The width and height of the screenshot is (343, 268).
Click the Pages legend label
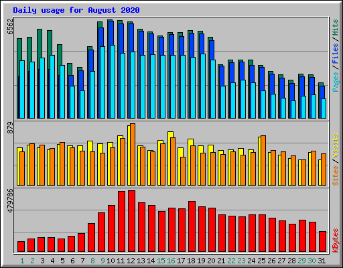click(336, 82)
